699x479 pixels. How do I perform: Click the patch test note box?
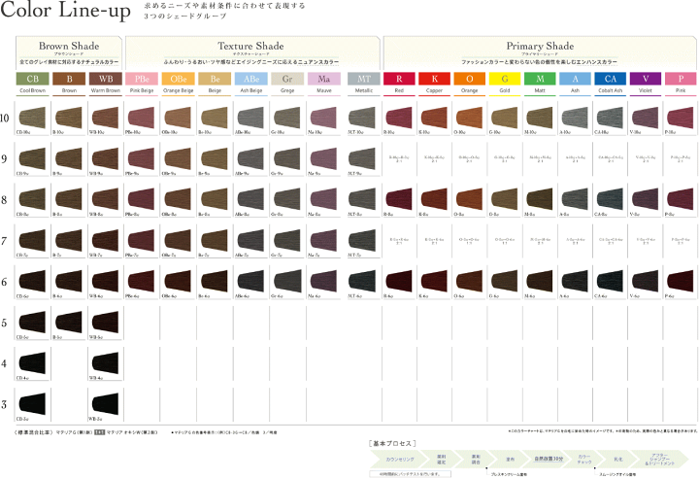click(x=410, y=474)
